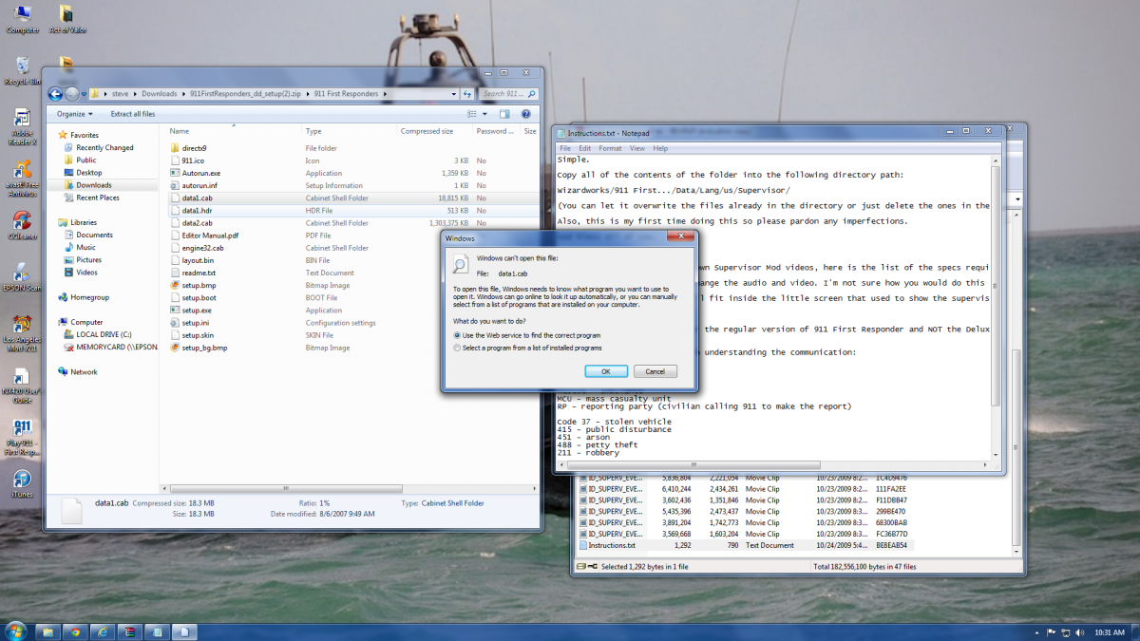Click the Chrome icon in the taskbar
Screen dimensions: 1140x641
[74, 631]
